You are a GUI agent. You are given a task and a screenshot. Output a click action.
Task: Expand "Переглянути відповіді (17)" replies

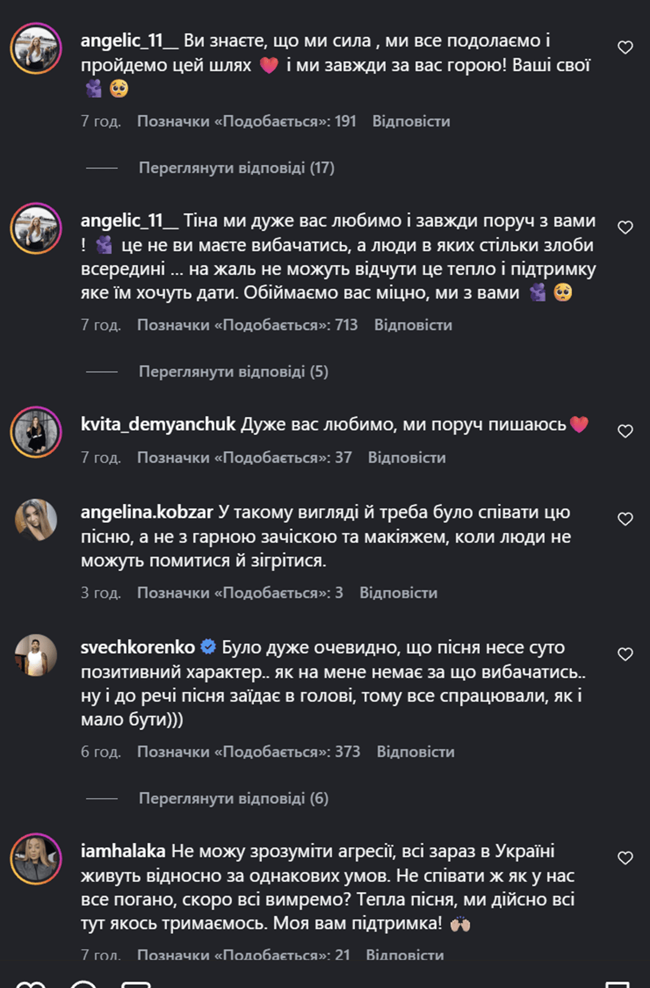[236, 168]
